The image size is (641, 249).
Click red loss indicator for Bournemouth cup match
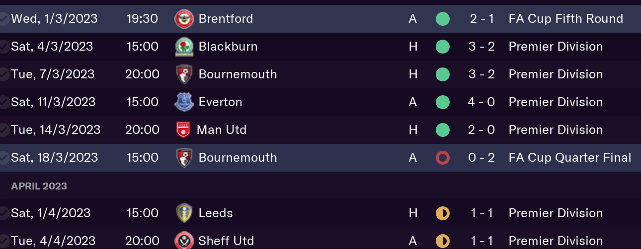pos(443,158)
